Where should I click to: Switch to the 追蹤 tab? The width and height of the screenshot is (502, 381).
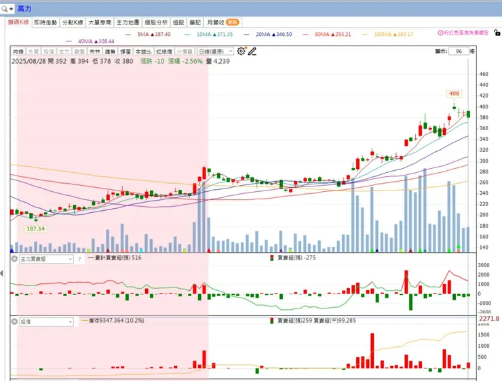[x=178, y=22]
